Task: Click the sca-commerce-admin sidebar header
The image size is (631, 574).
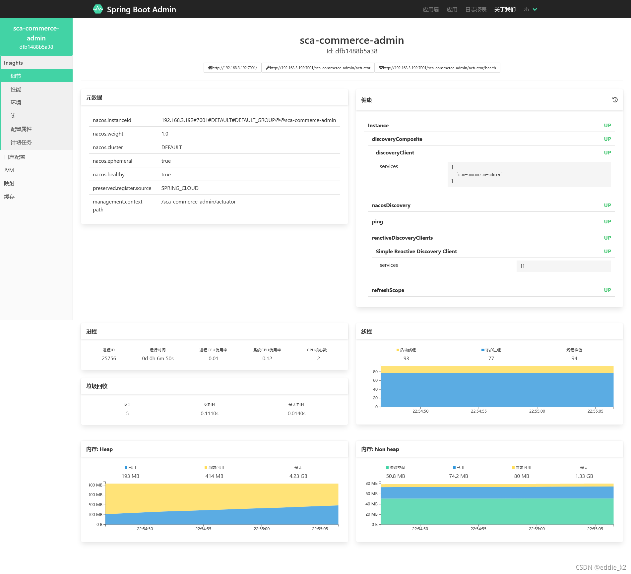Action: click(36, 37)
